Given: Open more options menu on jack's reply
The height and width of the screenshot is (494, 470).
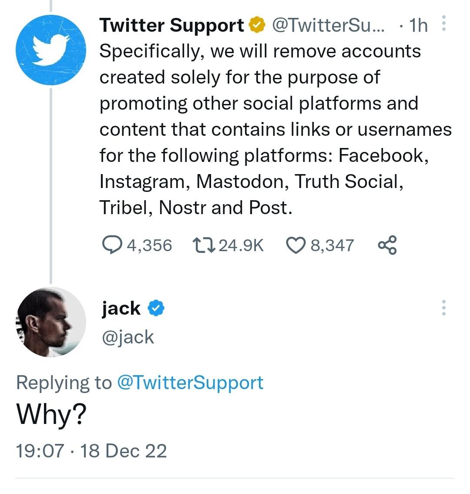Looking at the screenshot, I should tap(444, 308).
